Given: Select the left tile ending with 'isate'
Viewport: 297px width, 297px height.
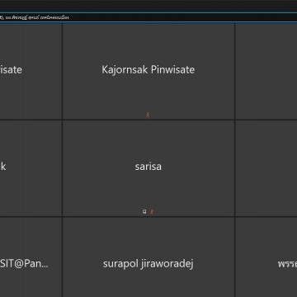Looking at the screenshot, I should point(31,71).
